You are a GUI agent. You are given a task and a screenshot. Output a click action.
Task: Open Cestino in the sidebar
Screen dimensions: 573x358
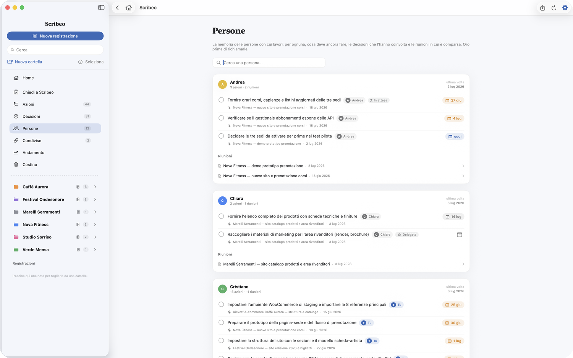(x=55, y=165)
